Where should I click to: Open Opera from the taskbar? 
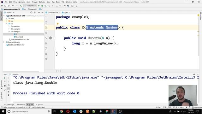pyautogui.click(x=68, y=111)
